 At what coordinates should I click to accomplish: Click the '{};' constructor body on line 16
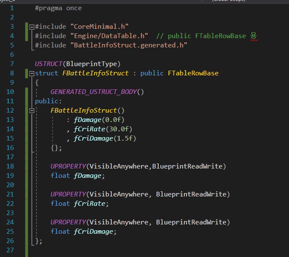coord(56,148)
